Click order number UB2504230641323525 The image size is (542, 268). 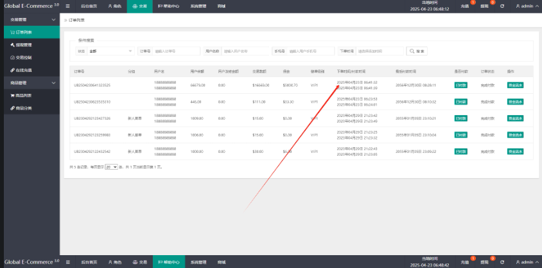[x=92, y=85]
